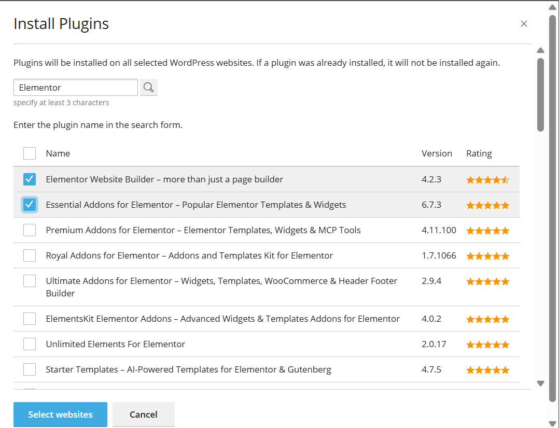The height and width of the screenshot is (428, 559).
Task: Click star rating of ElementsKit row
Action: tap(487, 319)
